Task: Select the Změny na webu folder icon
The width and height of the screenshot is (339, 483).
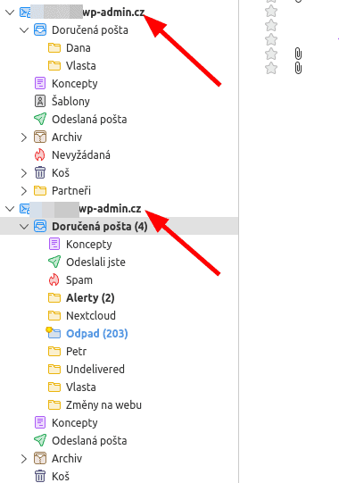Action: [x=54, y=405]
